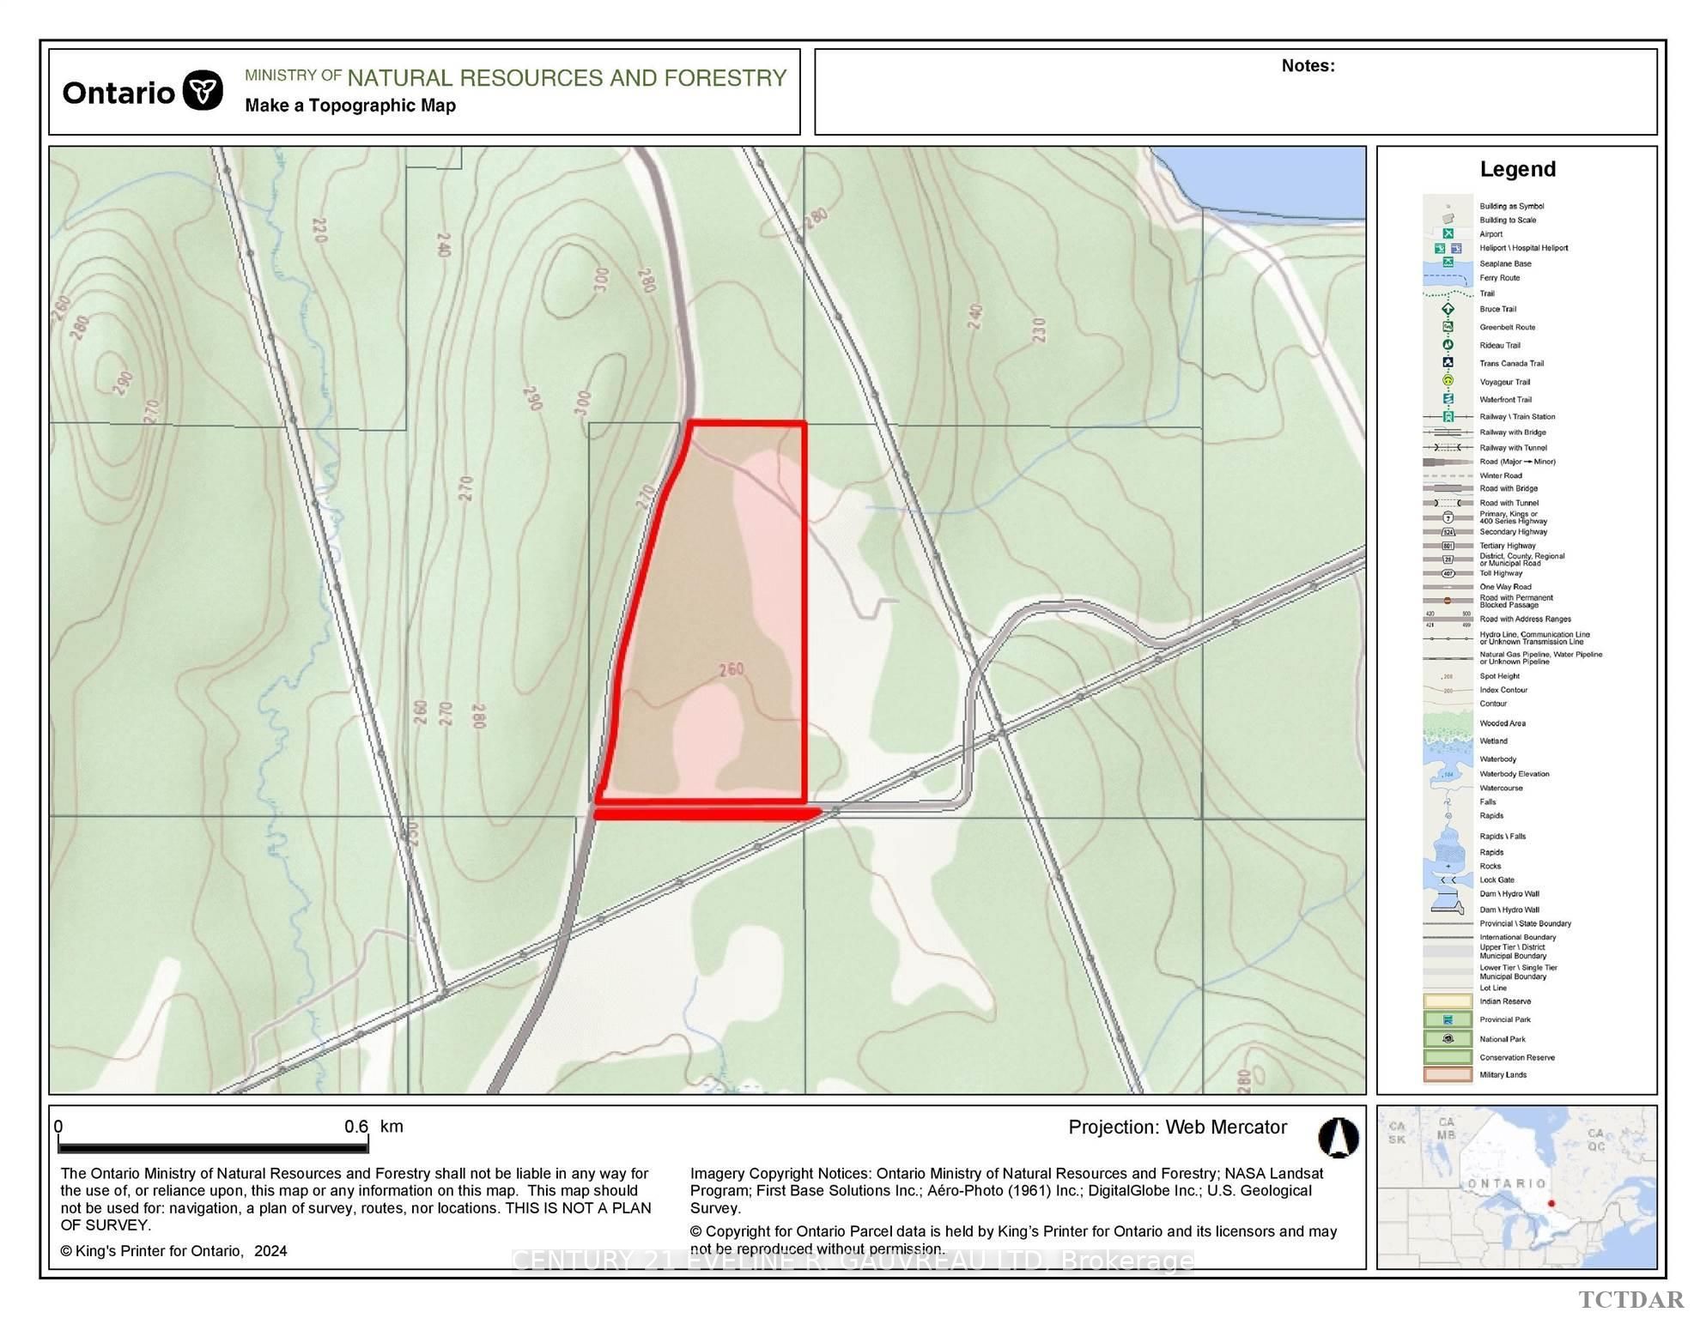The height and width of the screenshot is (1318, 1706).
Task: Click 'King's Printer for Ontario, 2024' copyright
Action: pyautogui.click(x=173, y=1251)
